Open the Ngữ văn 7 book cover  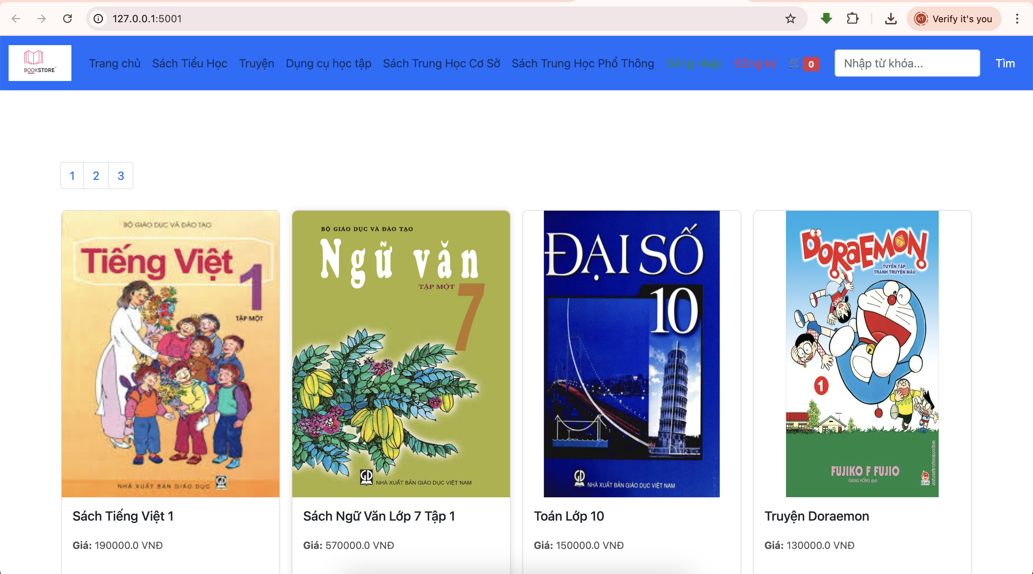coord(401,354)
